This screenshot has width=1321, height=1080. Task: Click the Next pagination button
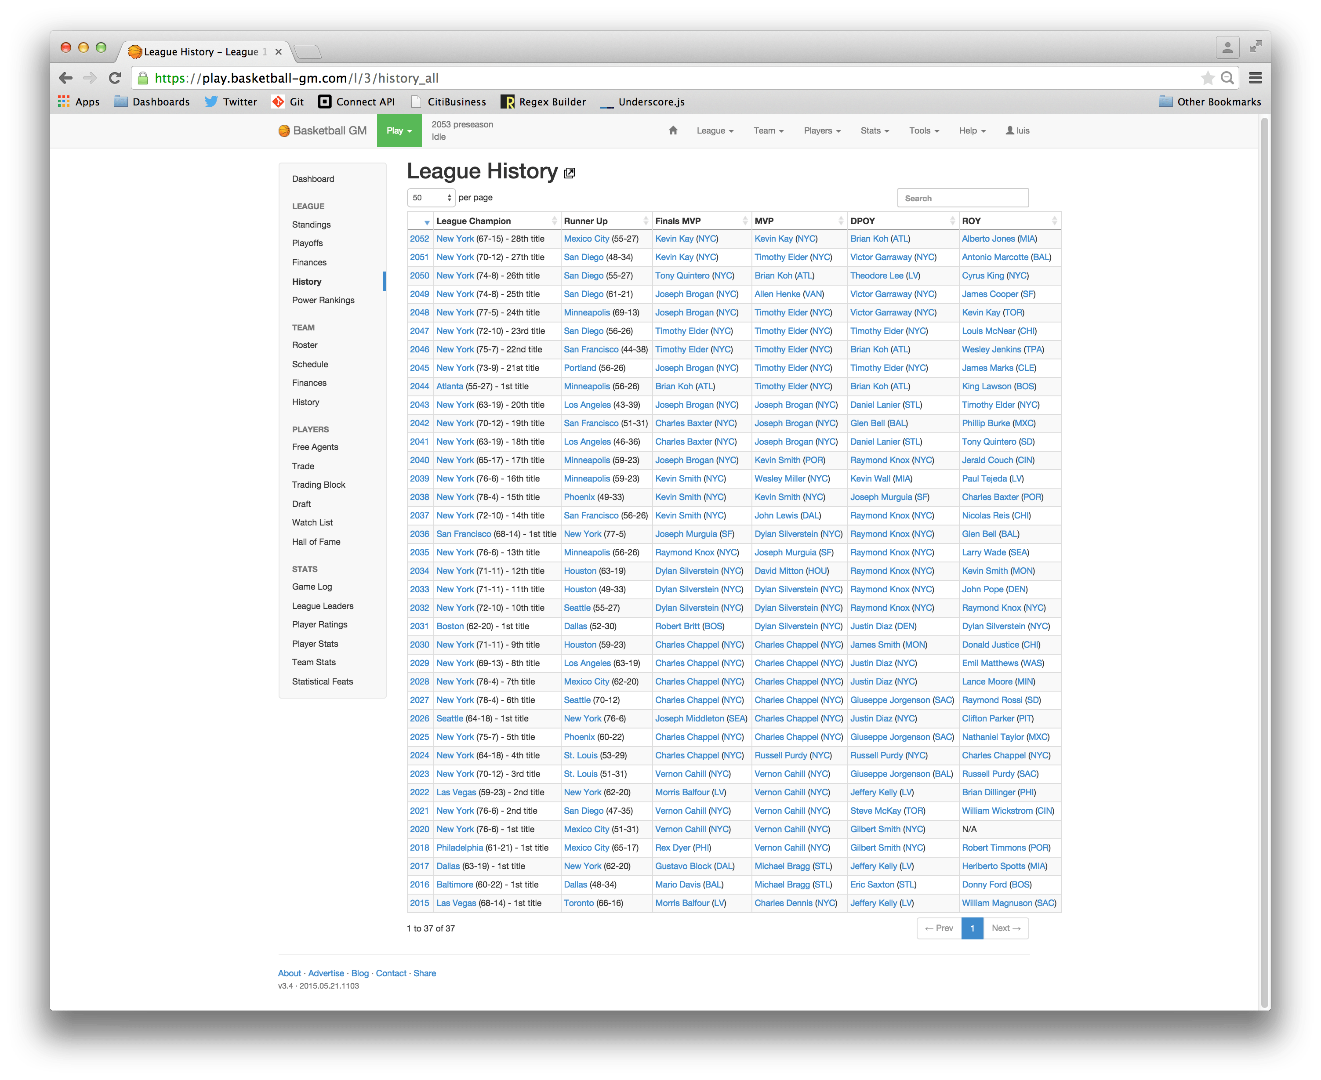tap(1005, 928)
